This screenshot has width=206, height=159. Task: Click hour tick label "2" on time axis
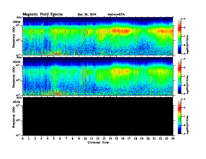pos(35,139)
